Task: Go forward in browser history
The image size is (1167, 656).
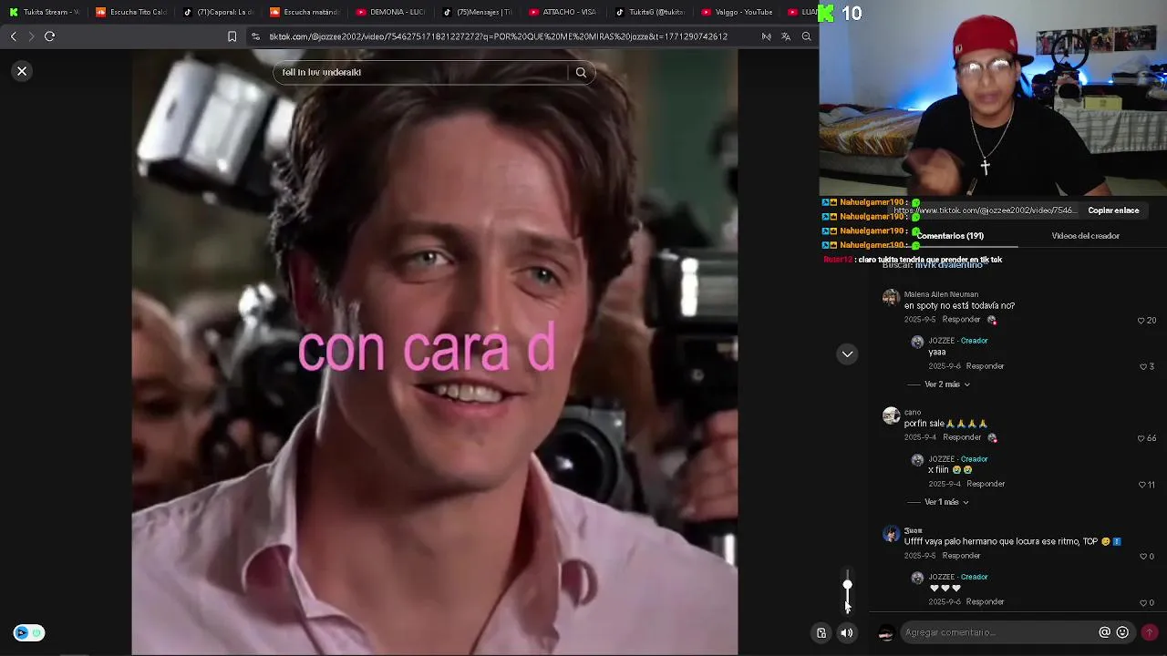Action: coord(31,36)
